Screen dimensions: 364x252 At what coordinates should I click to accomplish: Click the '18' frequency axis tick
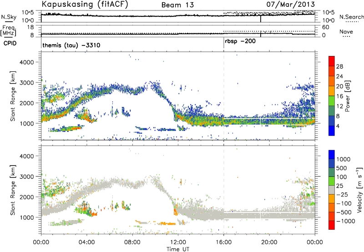click(x=30, y=27)
